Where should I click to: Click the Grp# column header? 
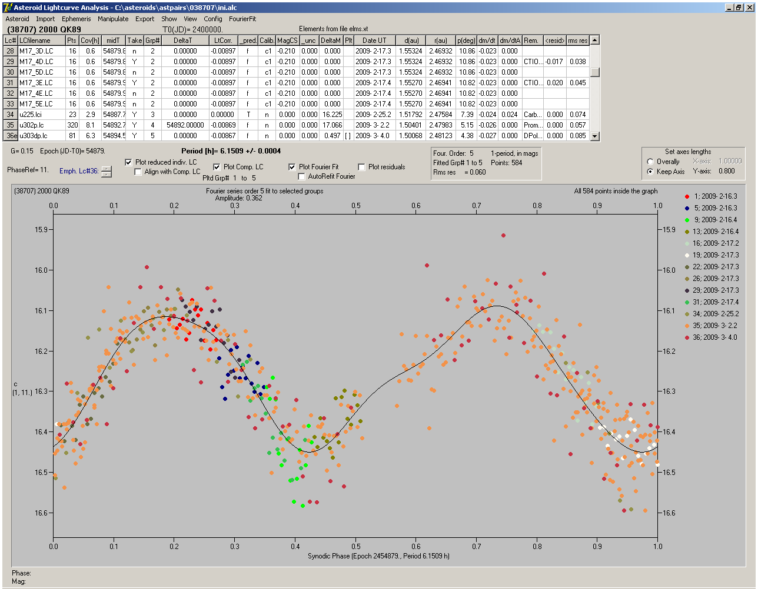153,41
